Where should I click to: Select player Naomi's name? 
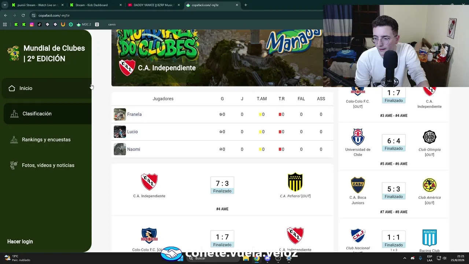[134, 149]
